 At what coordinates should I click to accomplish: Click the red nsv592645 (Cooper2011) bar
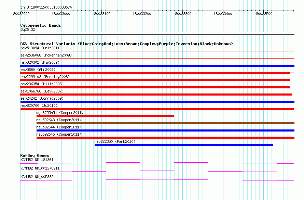click(x=165, y=138)
